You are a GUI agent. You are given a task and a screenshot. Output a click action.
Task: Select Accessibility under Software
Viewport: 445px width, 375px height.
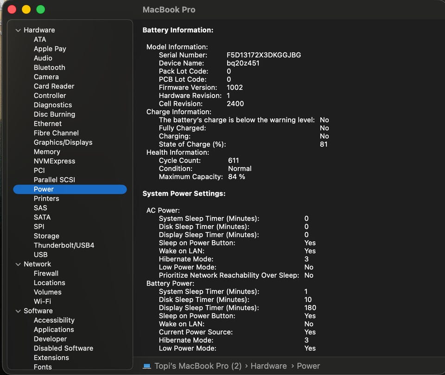click(x=54, y=320)
